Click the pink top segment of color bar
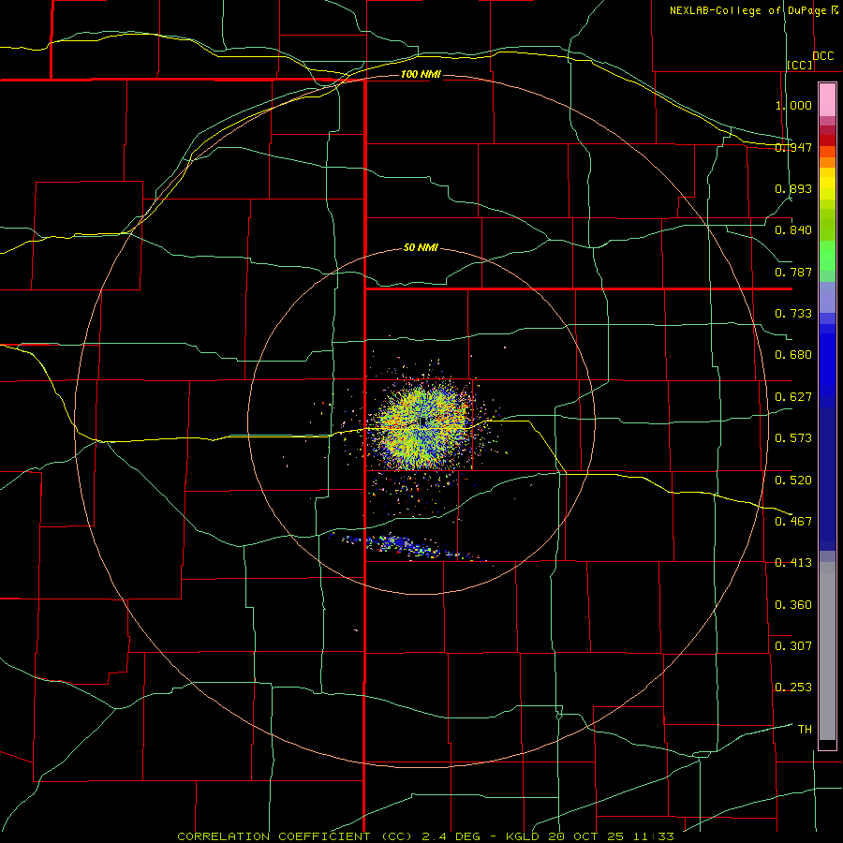This screenshot has height=843, width=843. click(x=827, y=100)
